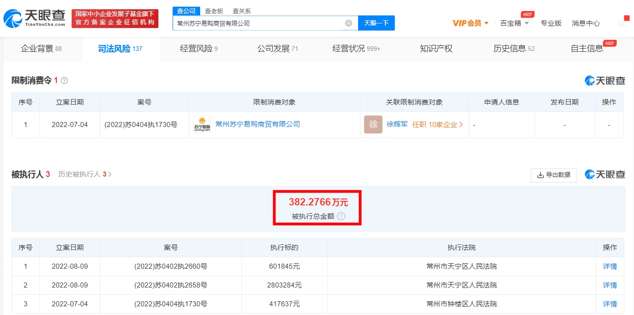Click 天眼一下 search button
Screen dimensions: 634x315
(x=376, y=23)
